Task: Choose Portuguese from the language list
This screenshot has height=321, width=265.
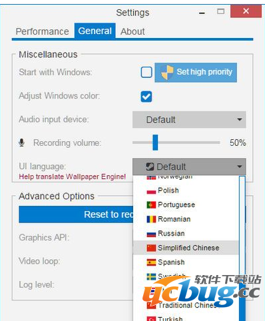Action: coord(186,204)
